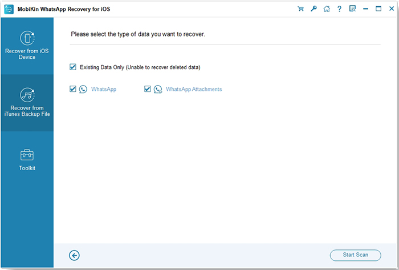Click the WhatsApp chat bubble icon
The width and height of the screenshot is (399, 270).
83,89
